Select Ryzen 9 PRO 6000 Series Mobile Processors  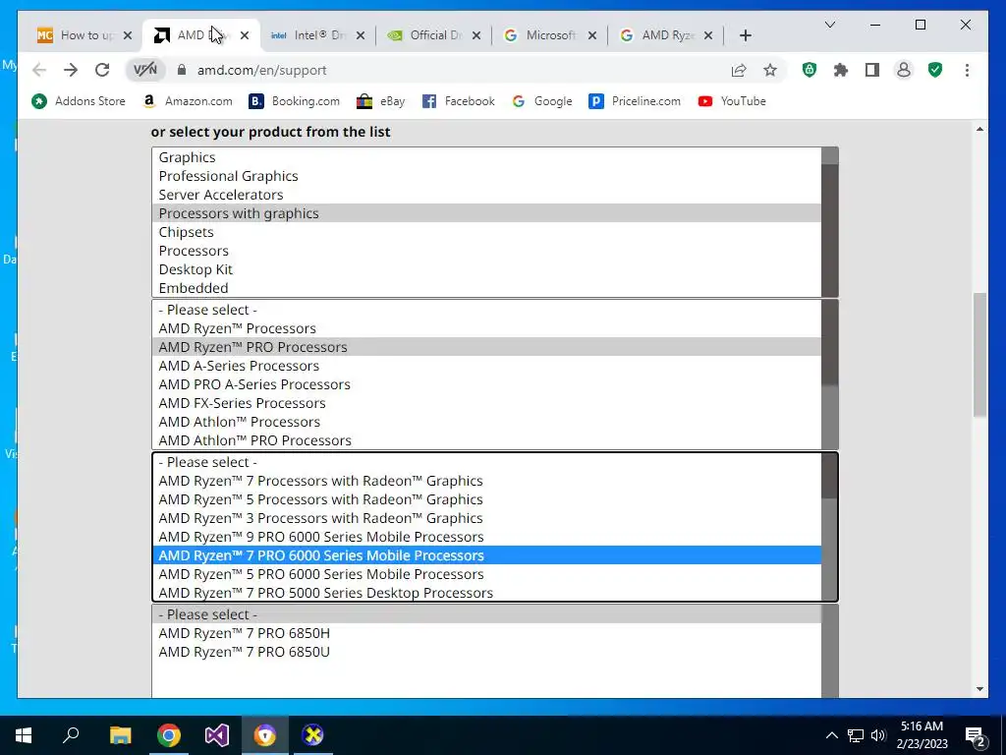486,537
